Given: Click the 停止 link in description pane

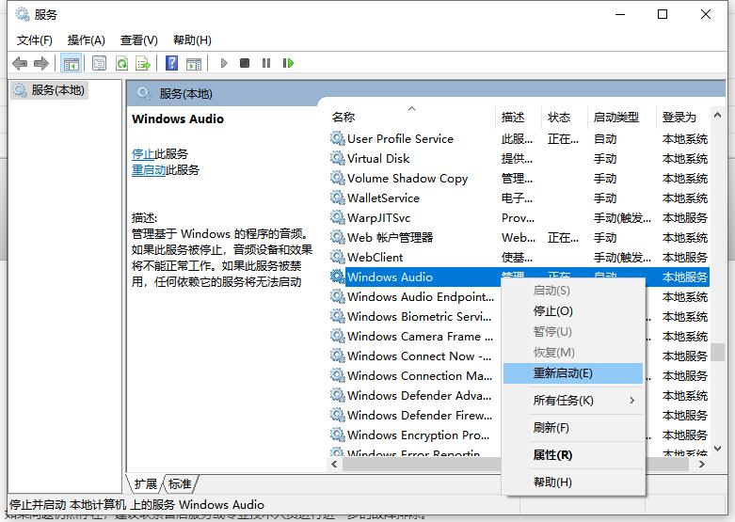Looking at the screenshot, I should (143, 153).
